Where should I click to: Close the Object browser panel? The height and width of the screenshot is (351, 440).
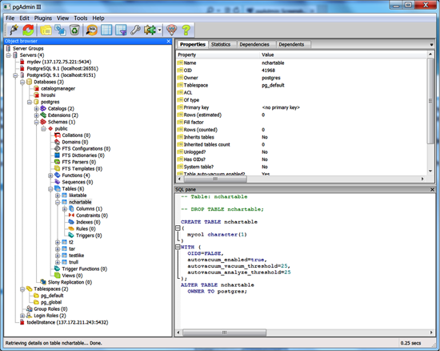(168, 42)
